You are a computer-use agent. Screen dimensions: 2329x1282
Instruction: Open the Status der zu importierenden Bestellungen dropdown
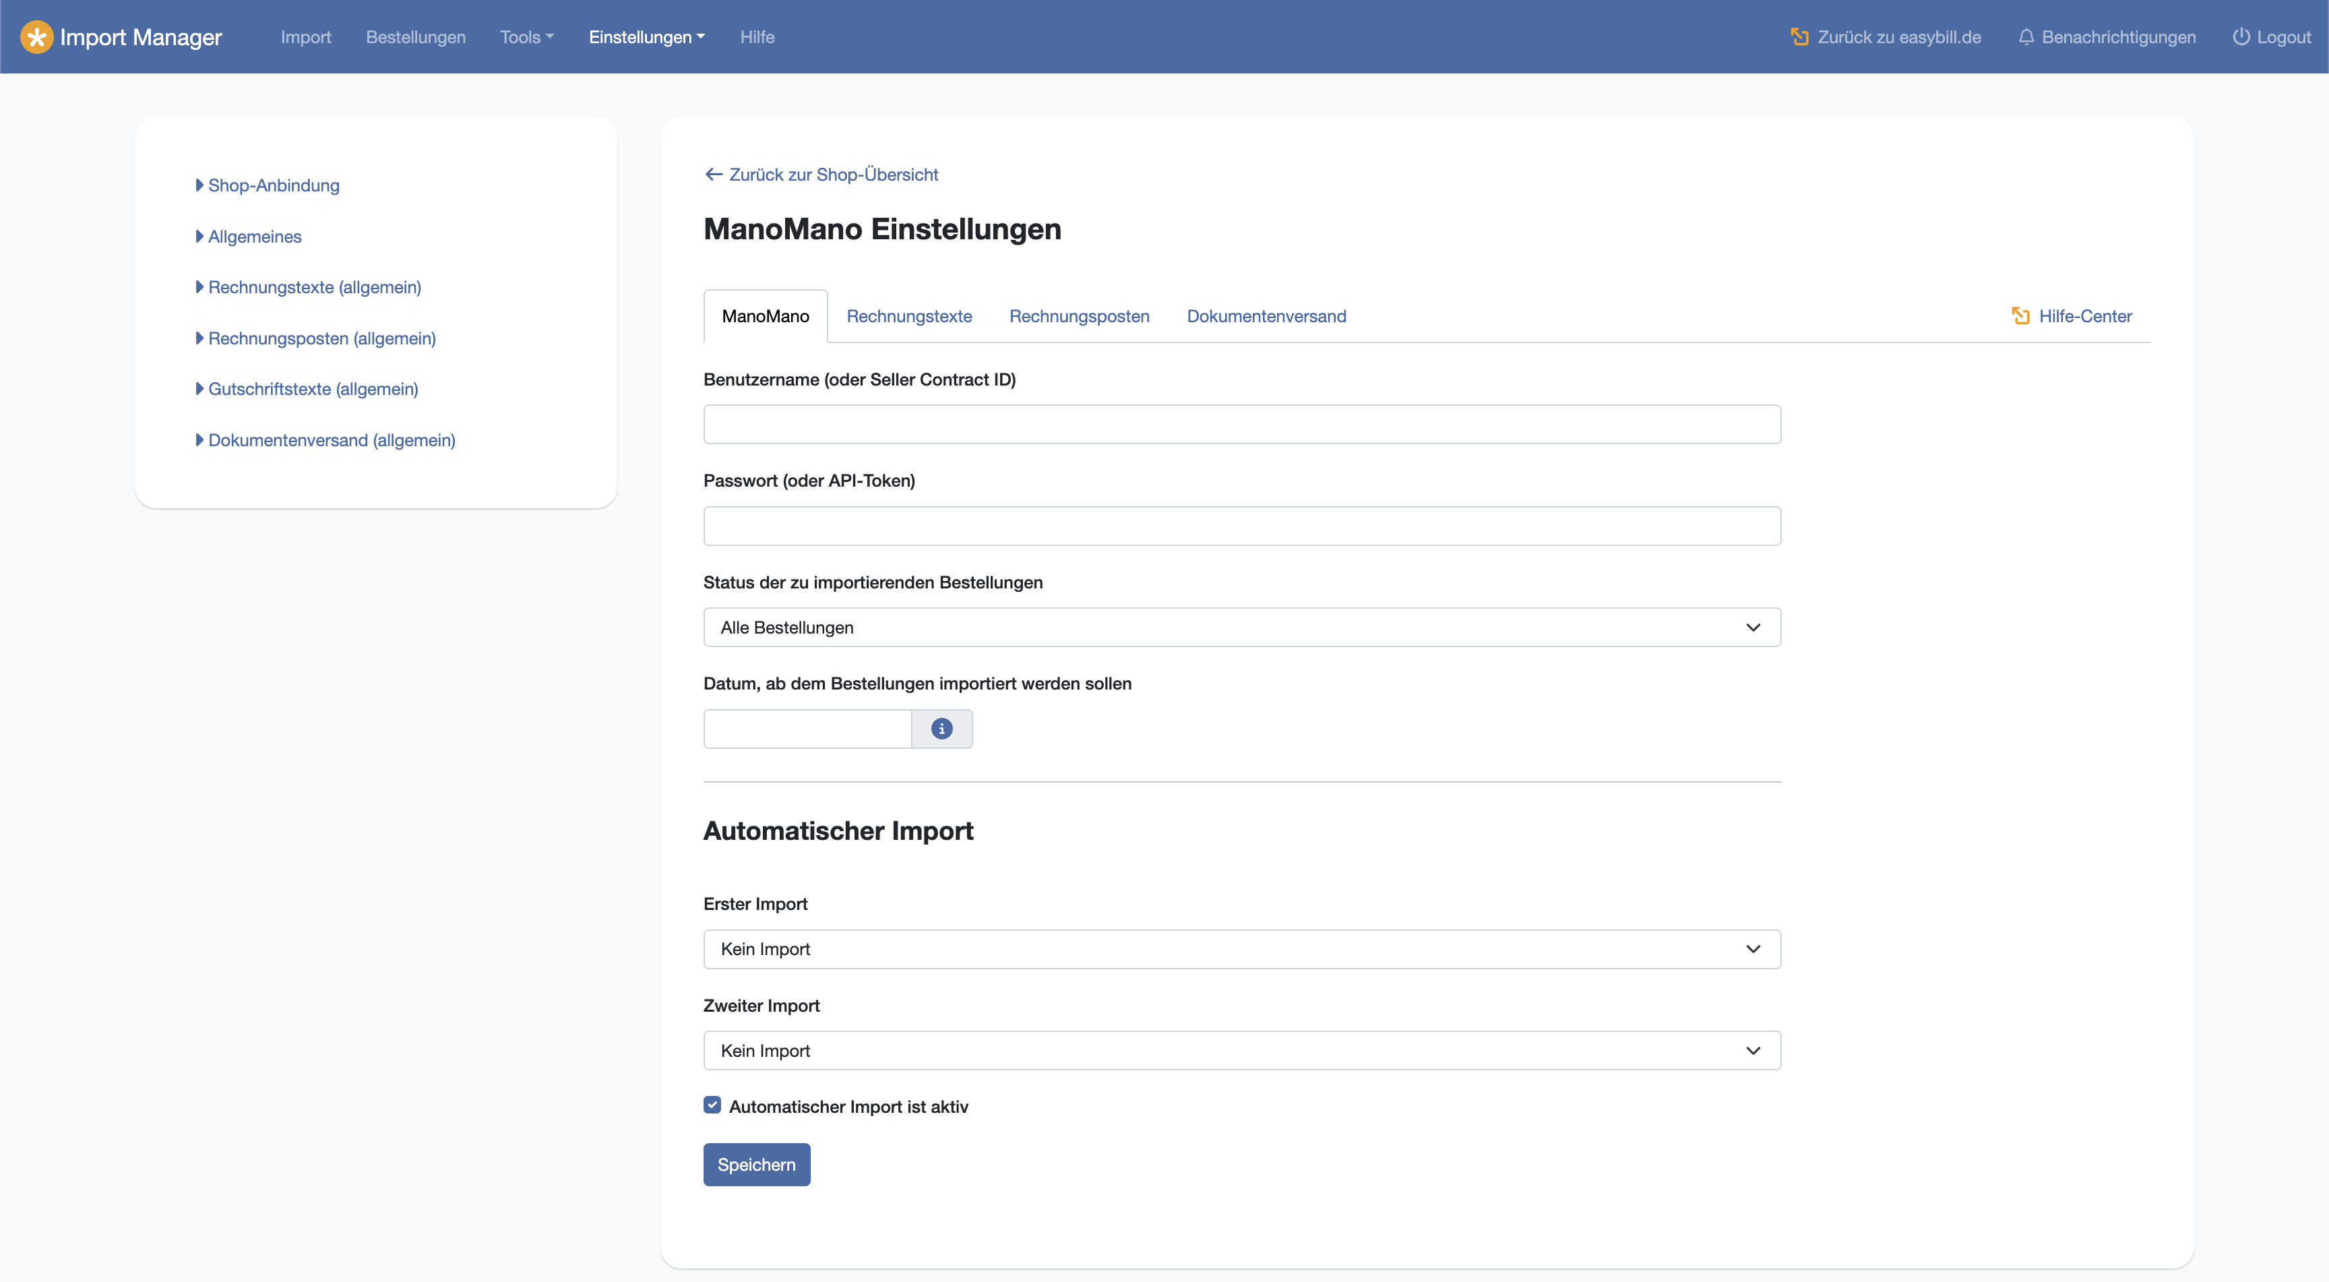tap(1241, 628)
